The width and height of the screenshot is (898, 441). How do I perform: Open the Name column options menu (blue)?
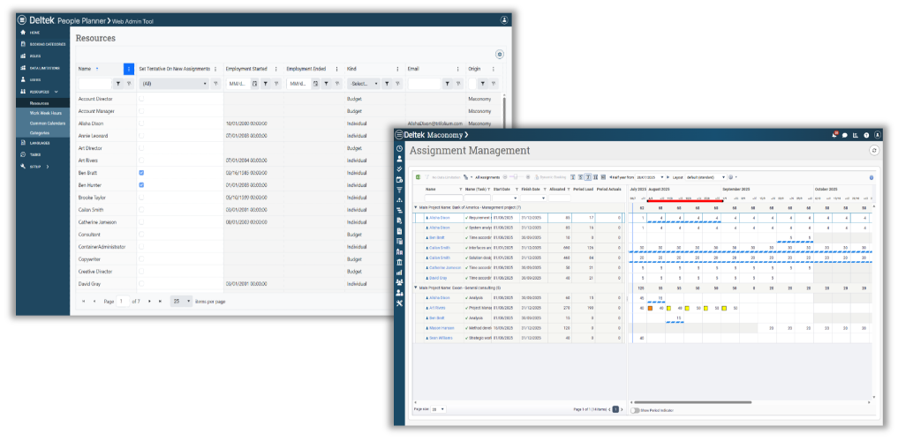coord(129,69)
